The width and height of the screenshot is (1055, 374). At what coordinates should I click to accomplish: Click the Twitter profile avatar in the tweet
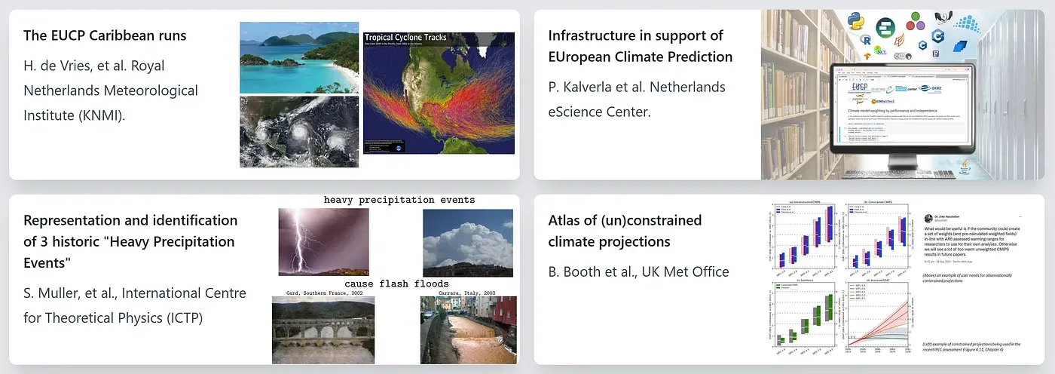tap(928, 218)
